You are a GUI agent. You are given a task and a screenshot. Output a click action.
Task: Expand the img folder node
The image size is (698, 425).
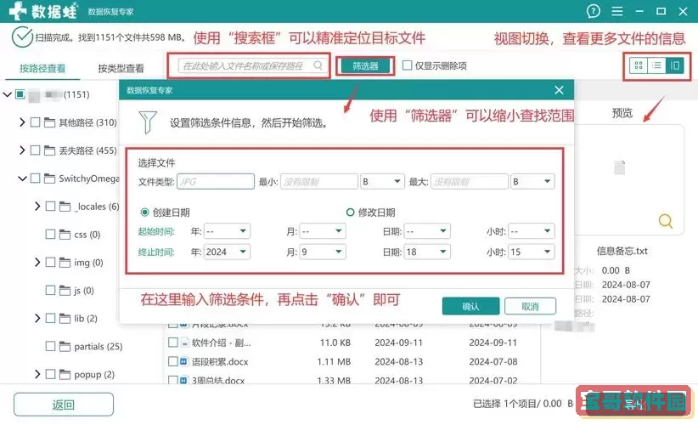coord(37,263)
